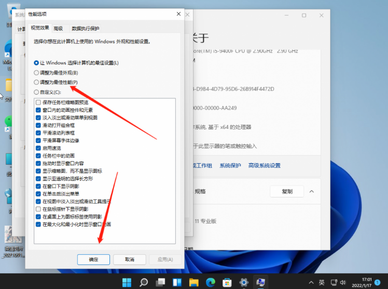388x289 pixels.
Task: Uncheck 显示亚透明的选择长方形
Action: [38, 179]
